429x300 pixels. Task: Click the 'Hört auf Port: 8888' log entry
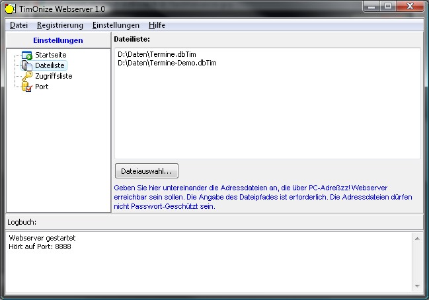40,246
